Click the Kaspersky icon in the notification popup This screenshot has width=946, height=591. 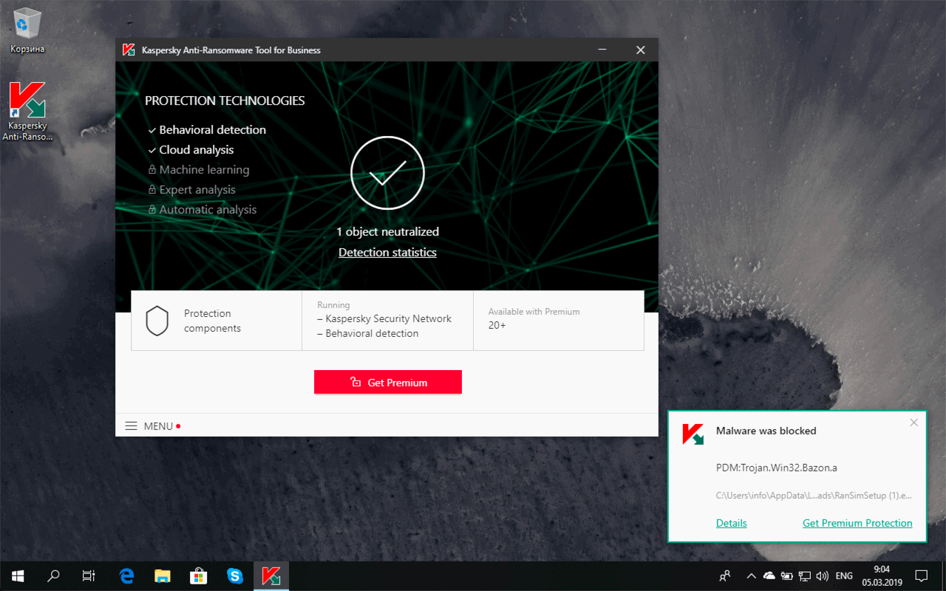[693, 434]
